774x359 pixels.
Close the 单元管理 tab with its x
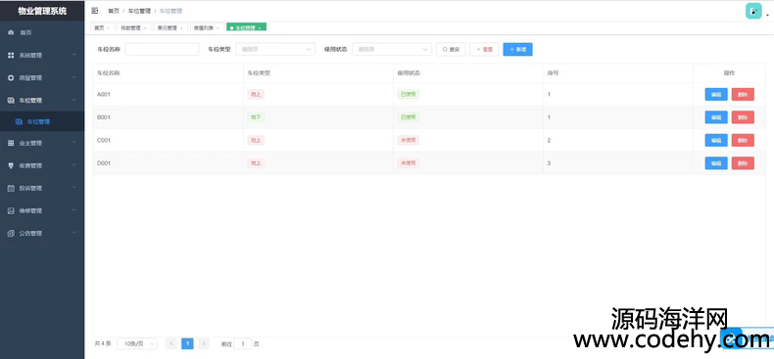[x=181, y=28]
